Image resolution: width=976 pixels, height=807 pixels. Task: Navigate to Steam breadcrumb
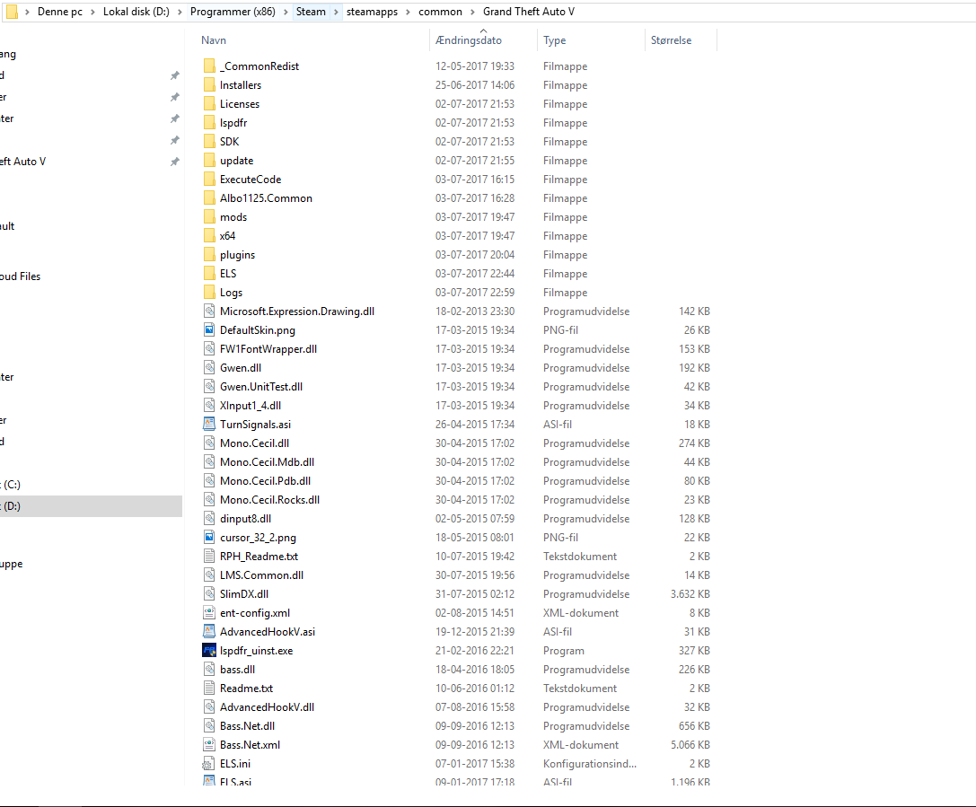(x=311, y=12)
